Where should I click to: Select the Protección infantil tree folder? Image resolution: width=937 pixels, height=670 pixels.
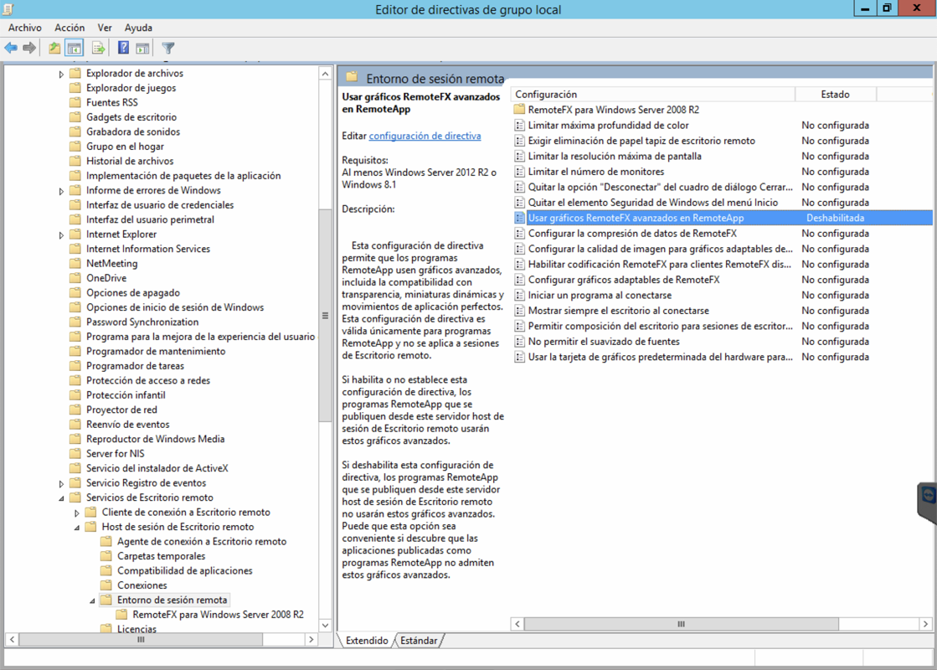[126, 395]
